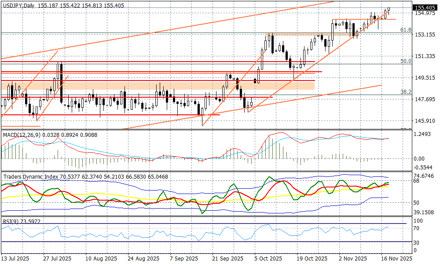Click the 16 Nov 2025 date label
Viewport: 440px width, 264px height.
pos(396,259)
